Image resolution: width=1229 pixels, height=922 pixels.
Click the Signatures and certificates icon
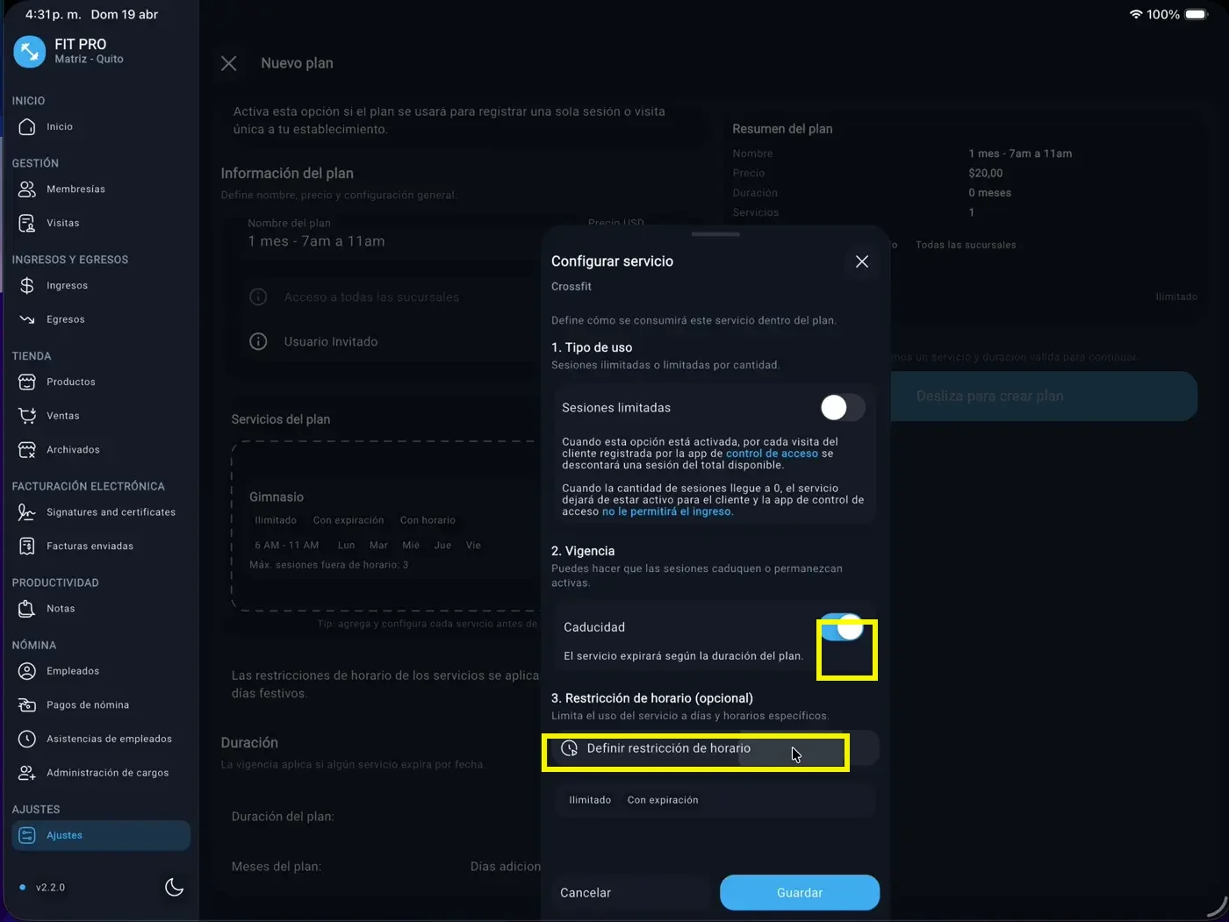coord(26,512)
